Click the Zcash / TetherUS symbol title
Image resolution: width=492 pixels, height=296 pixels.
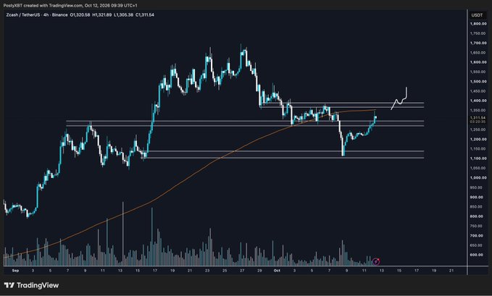click(23, 14)
